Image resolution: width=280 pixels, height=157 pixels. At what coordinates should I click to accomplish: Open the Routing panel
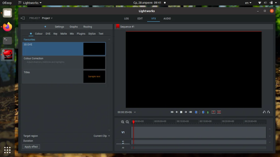pyautogui.click(x=87, y=27)
